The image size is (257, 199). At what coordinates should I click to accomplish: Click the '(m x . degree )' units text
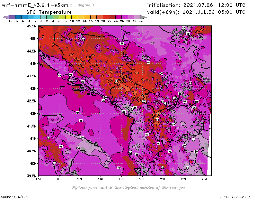click(x=78, y=5)
